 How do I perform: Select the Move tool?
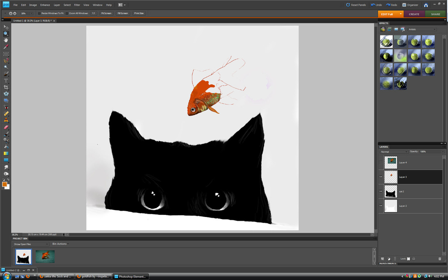click(6, 27)
